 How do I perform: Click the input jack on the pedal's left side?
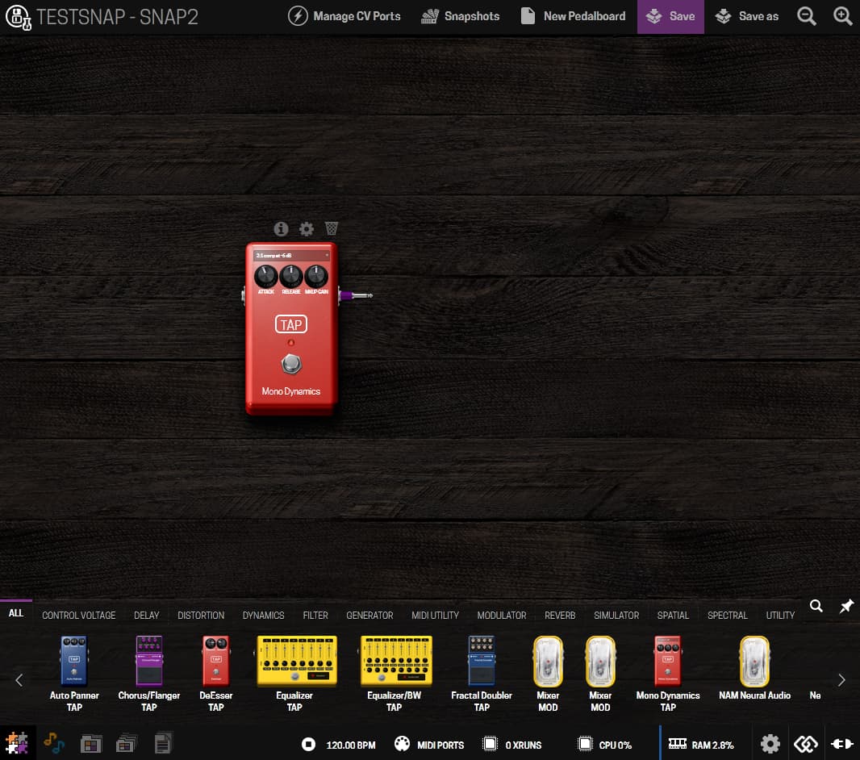click(x=244, y=295)
